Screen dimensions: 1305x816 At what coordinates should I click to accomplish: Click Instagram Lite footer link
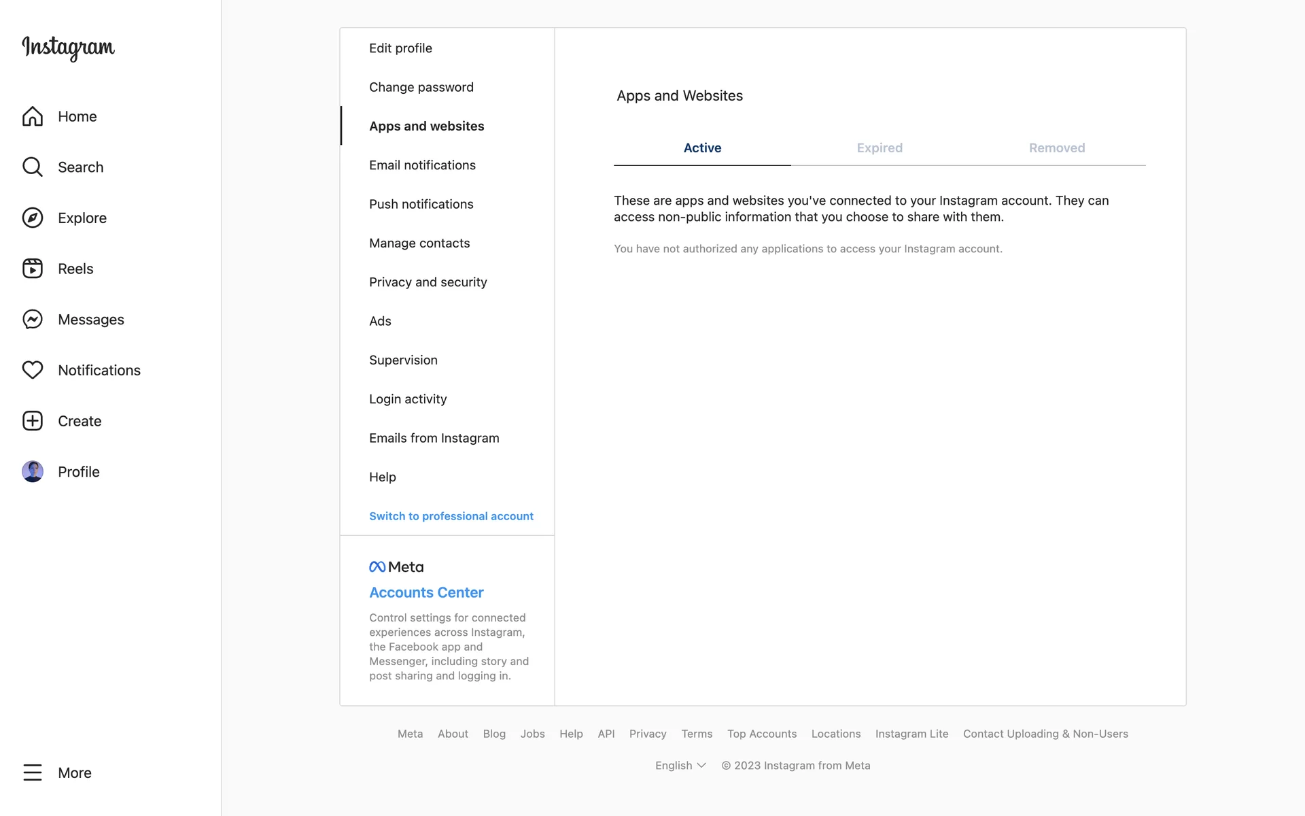(x=911, y=734)
